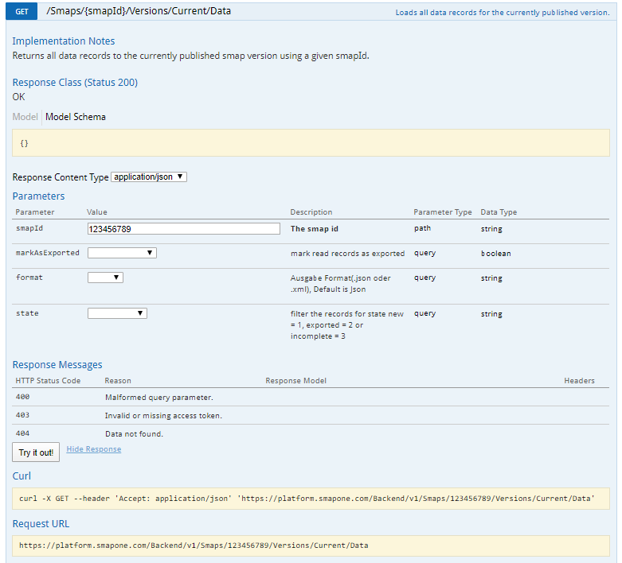Click the 'filter the records for state' description
Viewport: 622px width, 563px height.
346,325
